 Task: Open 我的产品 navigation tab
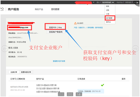click(x=39, y=9)
